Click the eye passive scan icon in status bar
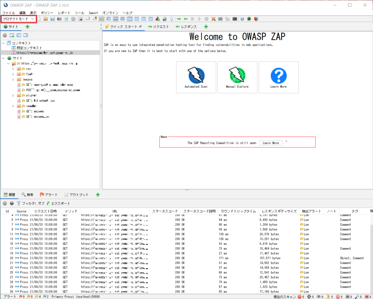Screen dimensions: 373x299 coord(319,297)
